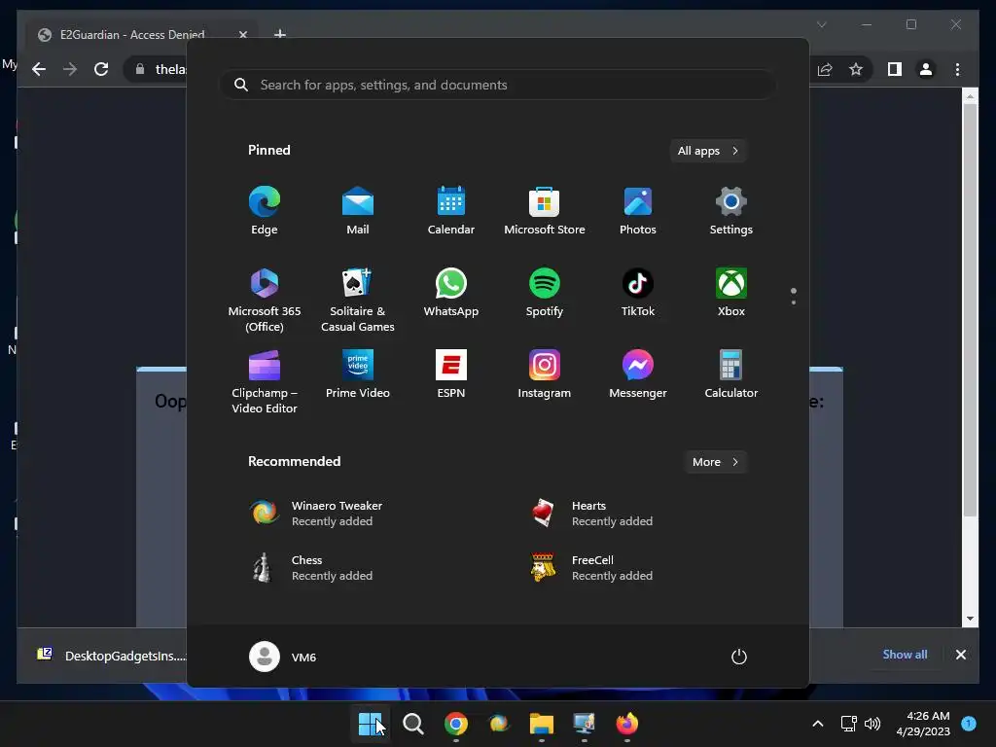Reload the page in Chrome
This screenshot has width=996, height=747.
tap(101, 69)
